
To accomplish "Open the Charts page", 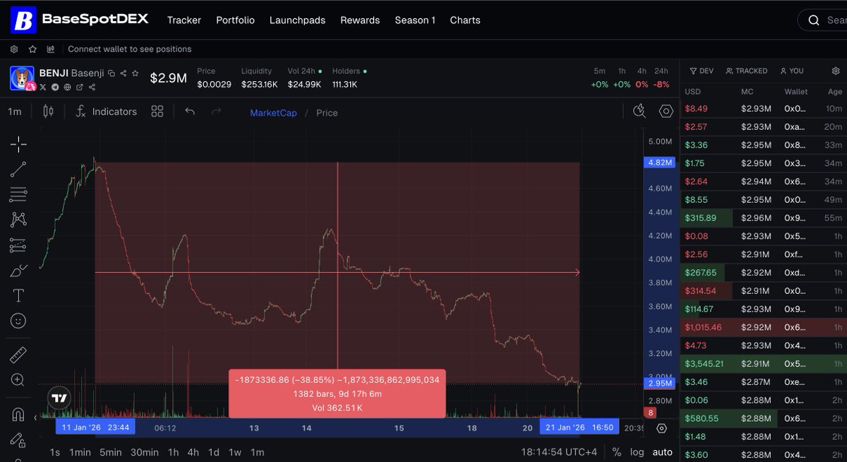I will (465, 20).
